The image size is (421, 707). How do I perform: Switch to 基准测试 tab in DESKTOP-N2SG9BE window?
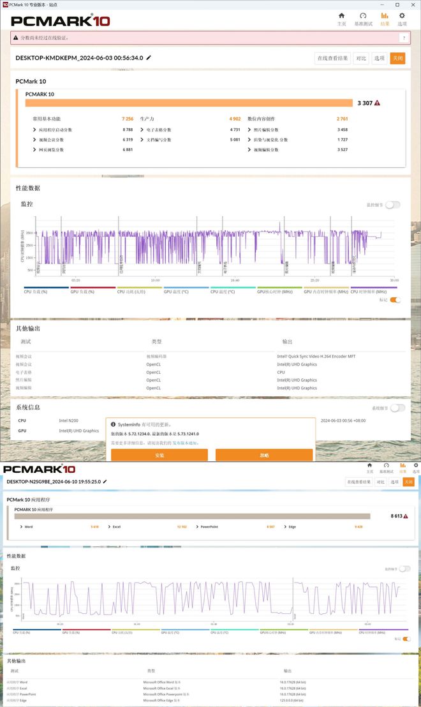(x=387, y=468)
